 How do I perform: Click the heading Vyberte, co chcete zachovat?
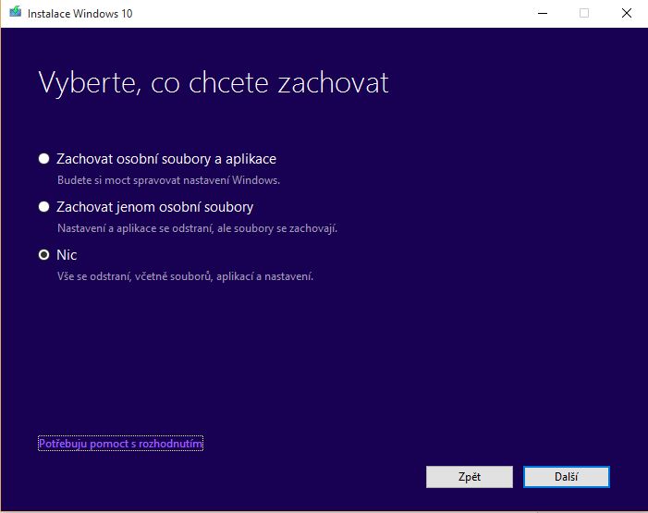pos(214,82)
